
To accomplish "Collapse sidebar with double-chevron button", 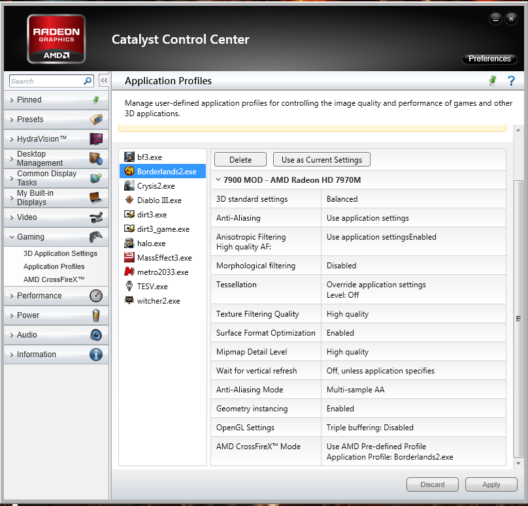I will click(104, 80).
